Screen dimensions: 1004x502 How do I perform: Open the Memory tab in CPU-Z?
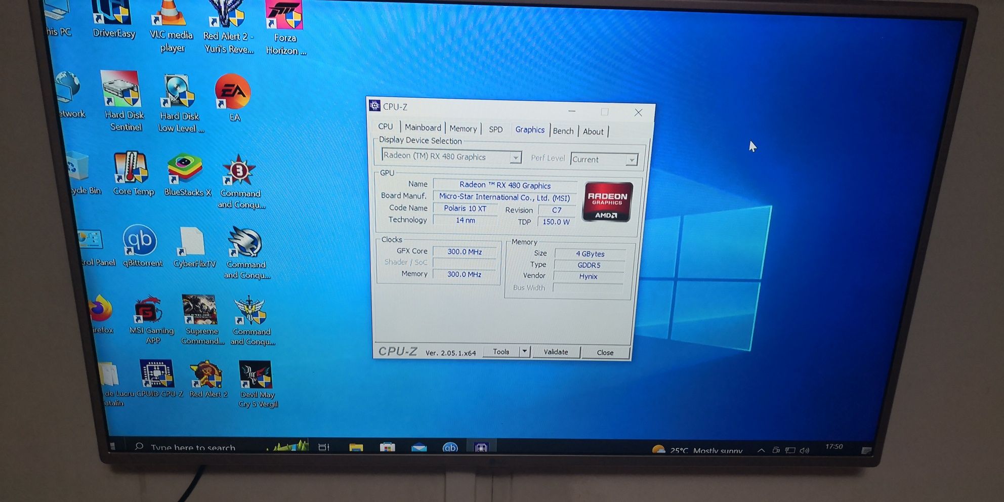tap(463, 129)
